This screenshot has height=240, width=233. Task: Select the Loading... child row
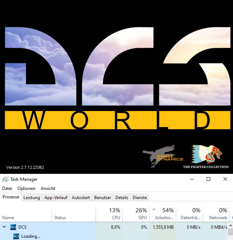point(31,236)
